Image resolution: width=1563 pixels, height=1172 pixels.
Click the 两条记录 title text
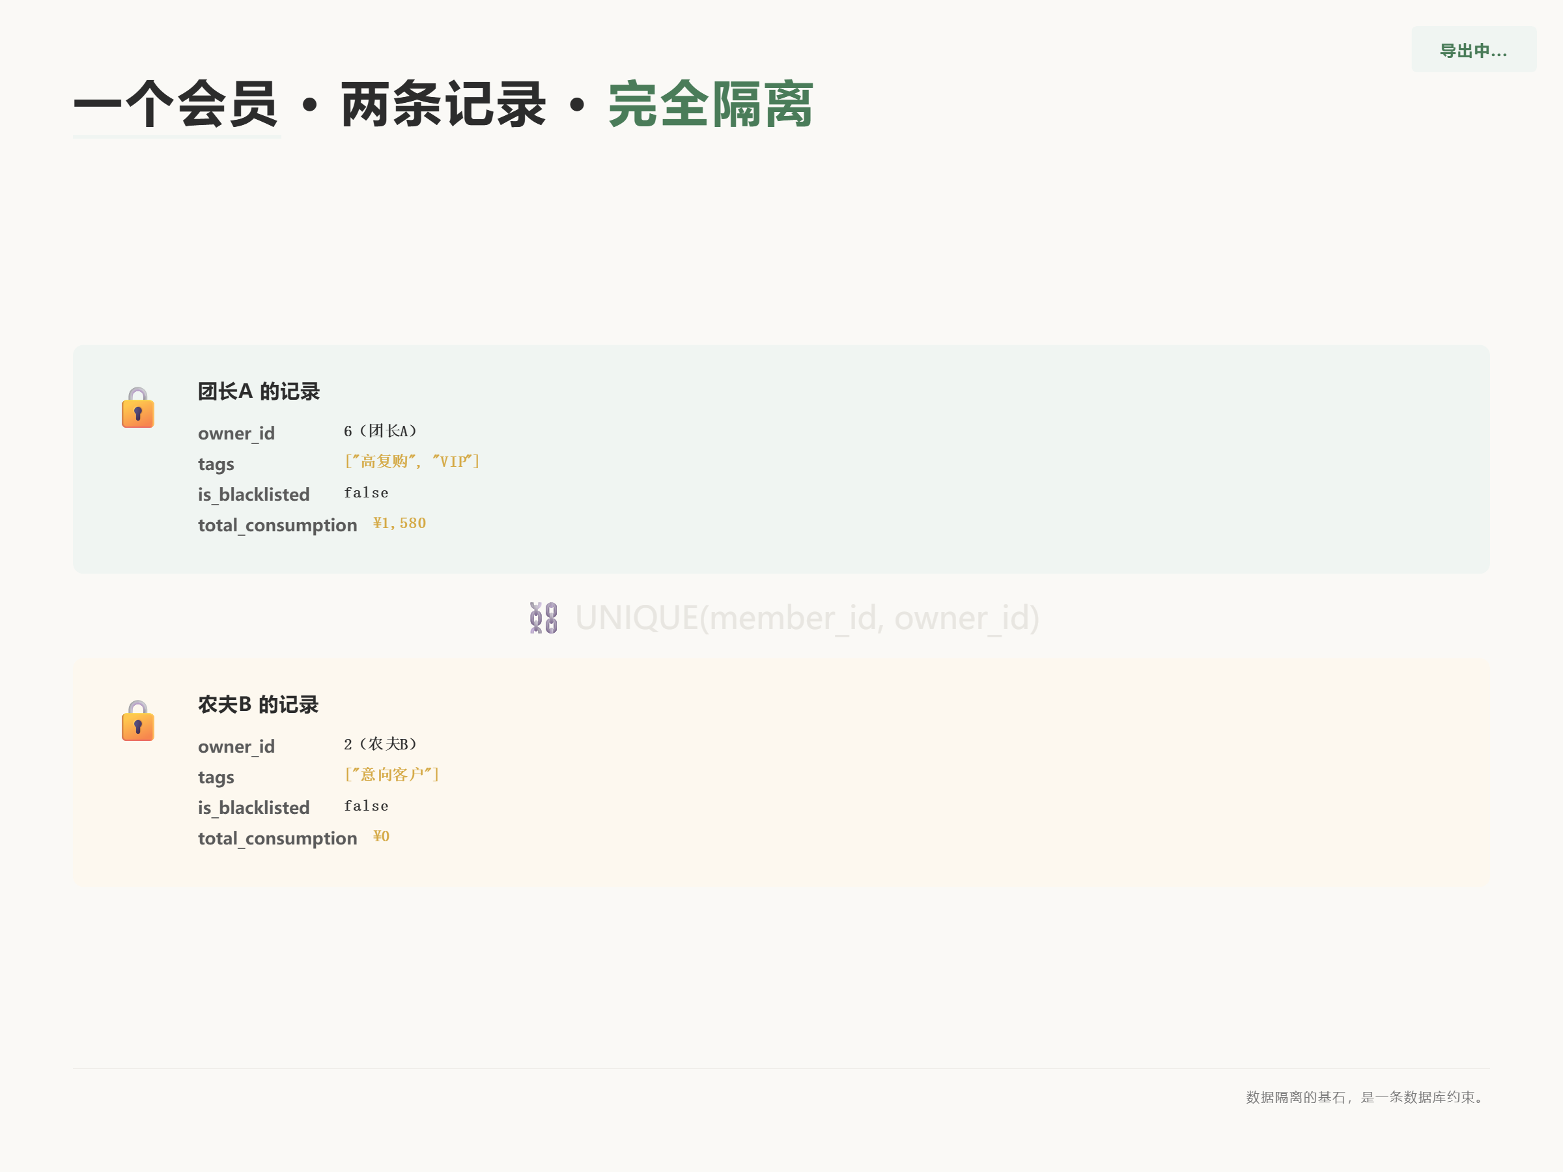point(443,105)
